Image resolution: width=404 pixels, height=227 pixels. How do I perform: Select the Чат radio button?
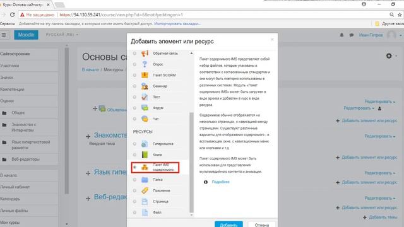click(x=134, y=119)
